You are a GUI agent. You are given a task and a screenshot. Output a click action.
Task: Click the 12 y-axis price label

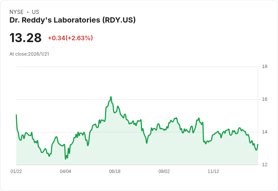(265, 165)
